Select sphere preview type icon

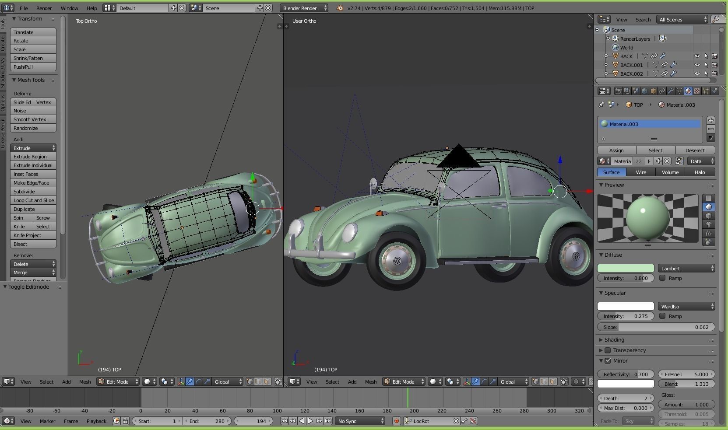pos(709,207)
